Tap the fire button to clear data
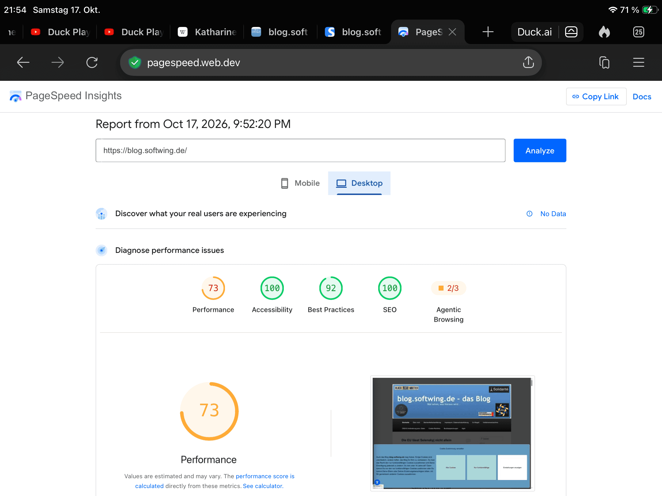The height and width of the screenshot is (496, 662). click(604, 32)
